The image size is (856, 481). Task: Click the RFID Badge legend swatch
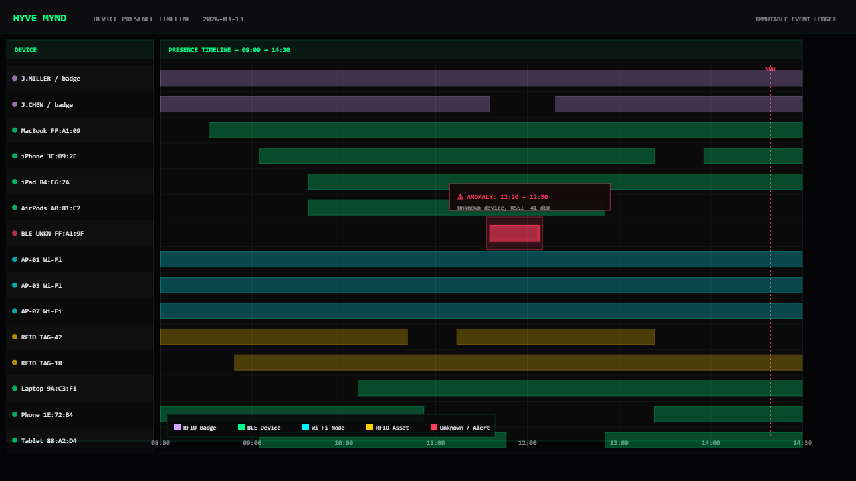pyautogui.click(x=177, y=427)
